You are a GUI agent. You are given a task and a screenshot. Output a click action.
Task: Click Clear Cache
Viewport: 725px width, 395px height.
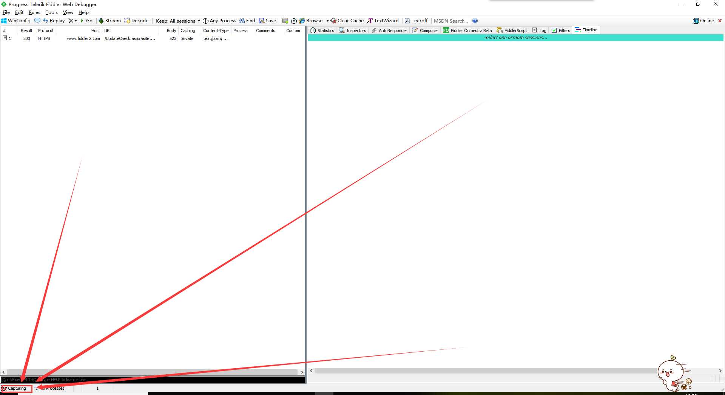[x=347, y=21]
